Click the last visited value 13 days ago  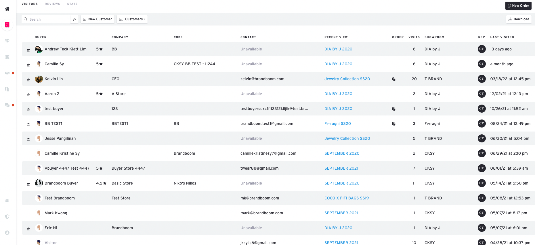coord(501,49)
